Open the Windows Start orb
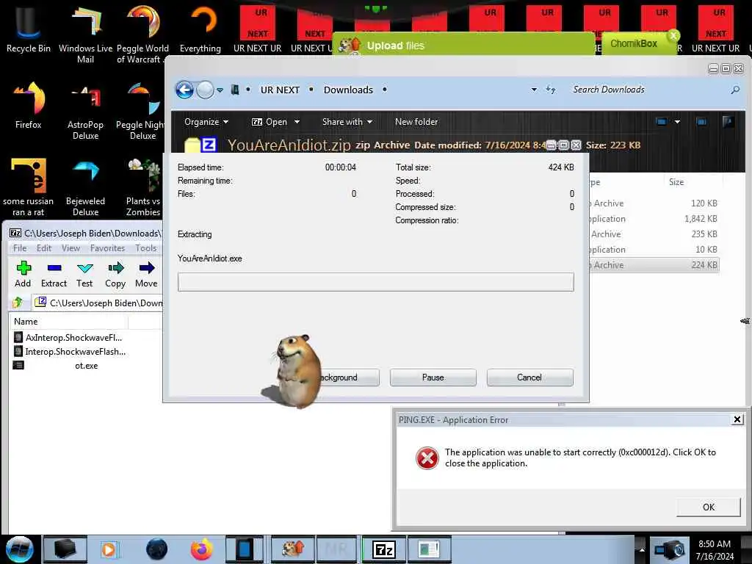752x564 pixels. tap(20, 549)
